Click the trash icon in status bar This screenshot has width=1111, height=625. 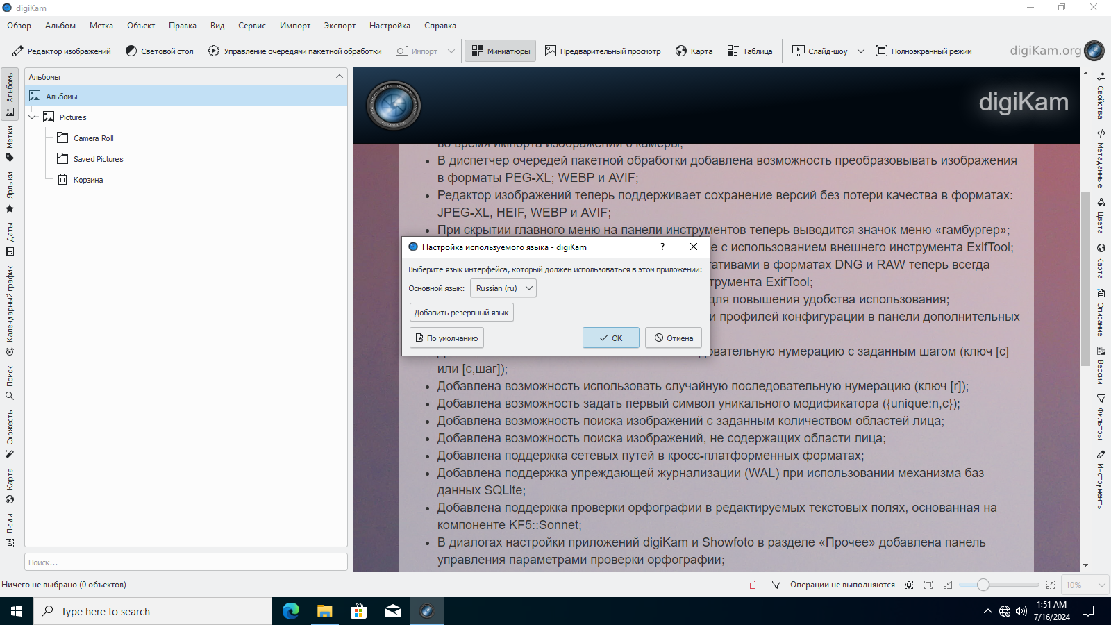tap(753, 585)
